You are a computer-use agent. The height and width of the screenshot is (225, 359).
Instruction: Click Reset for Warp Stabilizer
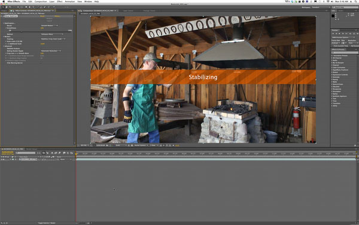(x=42, y=16)
